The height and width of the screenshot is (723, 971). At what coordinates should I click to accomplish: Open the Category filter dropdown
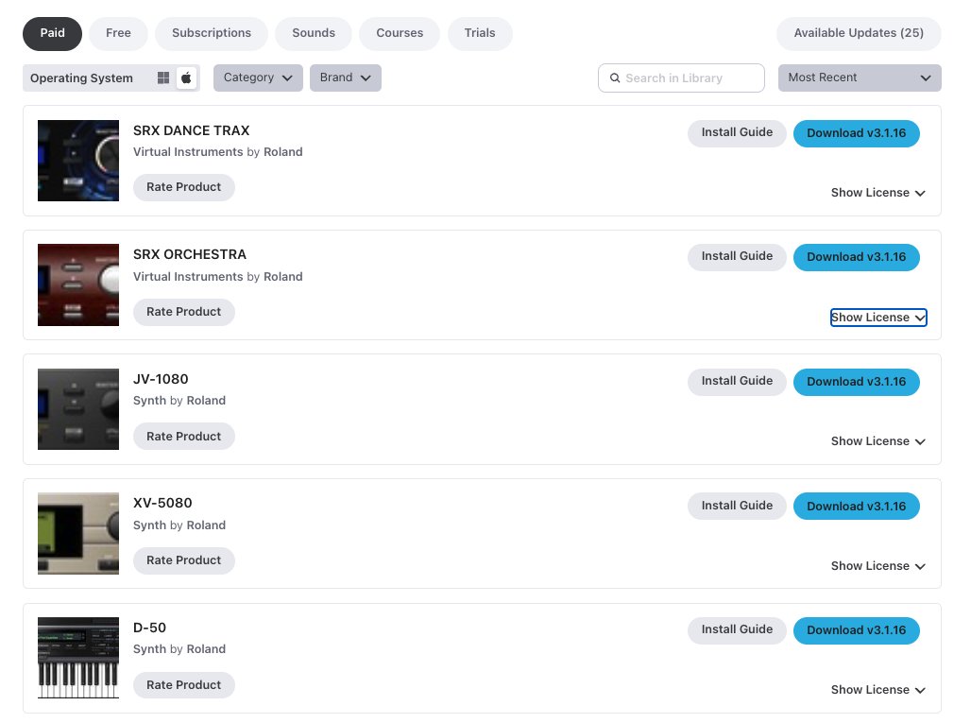point(258,78)
